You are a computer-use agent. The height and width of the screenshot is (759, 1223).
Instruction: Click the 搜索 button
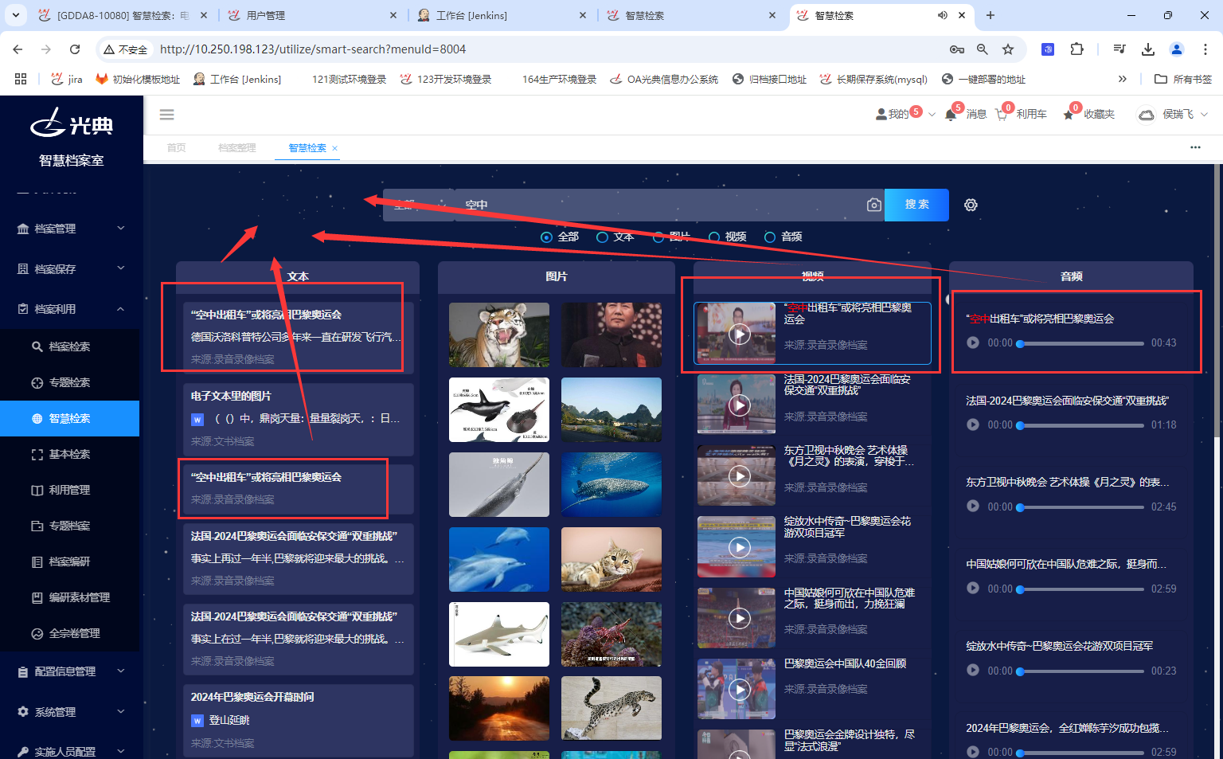click(x=916, y=205)
